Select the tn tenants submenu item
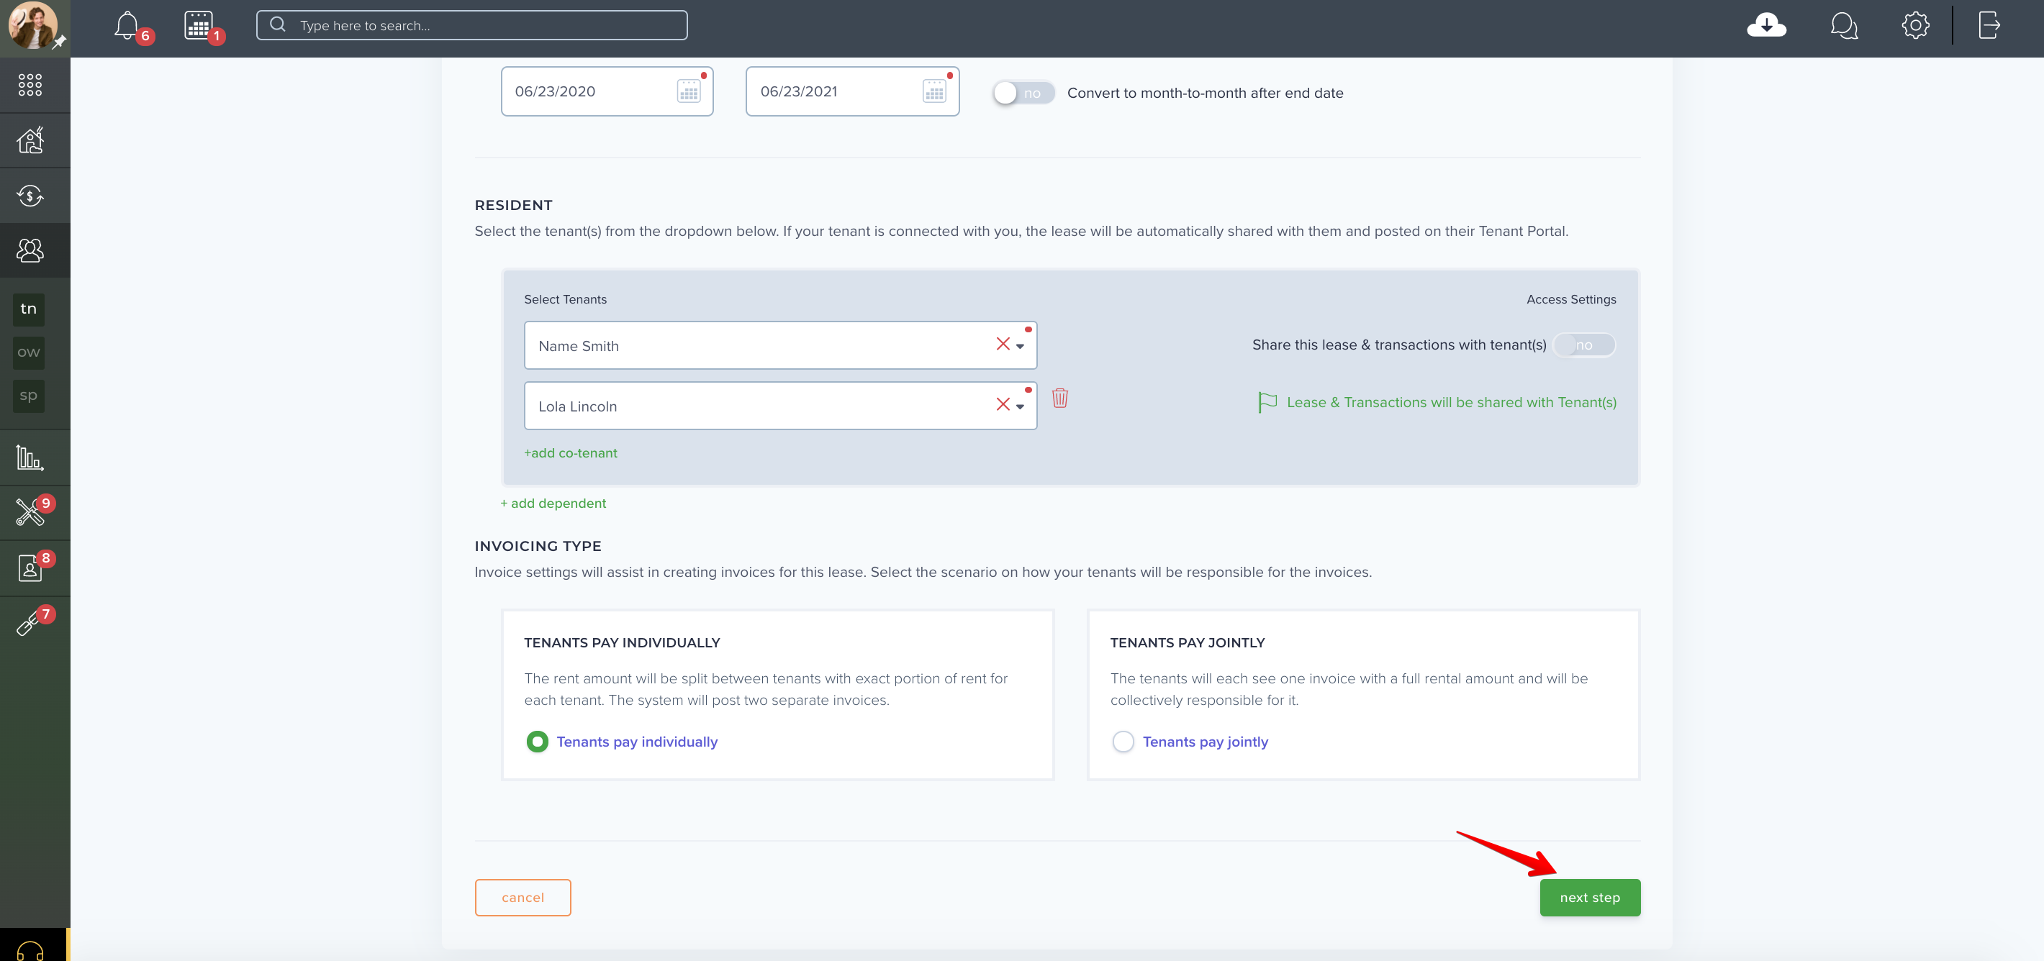The height and width of the screenshot is (961, 2044). click(x=29, y=309)
